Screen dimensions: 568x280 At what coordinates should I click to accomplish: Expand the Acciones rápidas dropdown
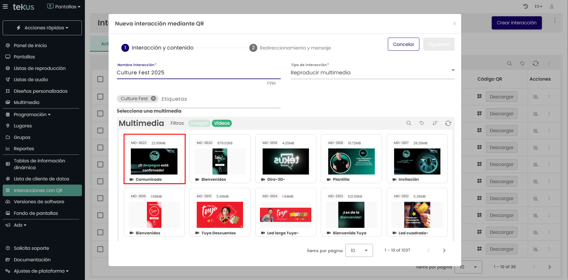(x=42, y=28)
